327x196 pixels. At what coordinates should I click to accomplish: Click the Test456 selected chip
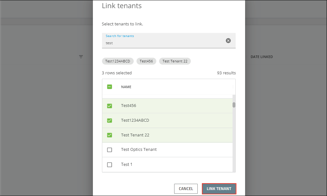tap(146, 61)
